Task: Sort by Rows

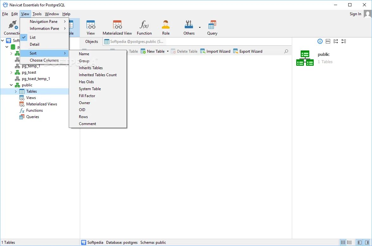Action: coord(98,117)
